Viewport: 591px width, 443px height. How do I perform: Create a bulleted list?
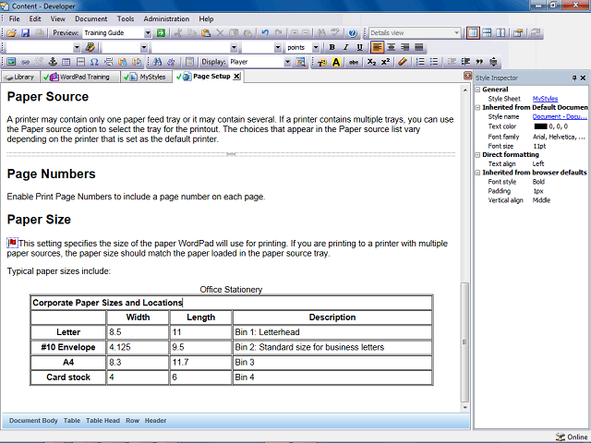[x=434, y=62]
